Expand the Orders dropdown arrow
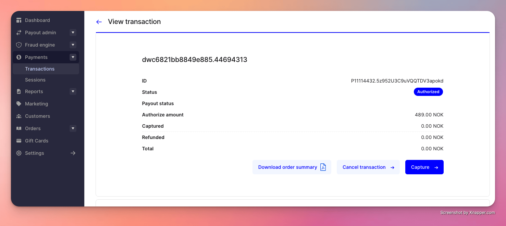Viewport: 506px width, 226px height. click(73, 128)
